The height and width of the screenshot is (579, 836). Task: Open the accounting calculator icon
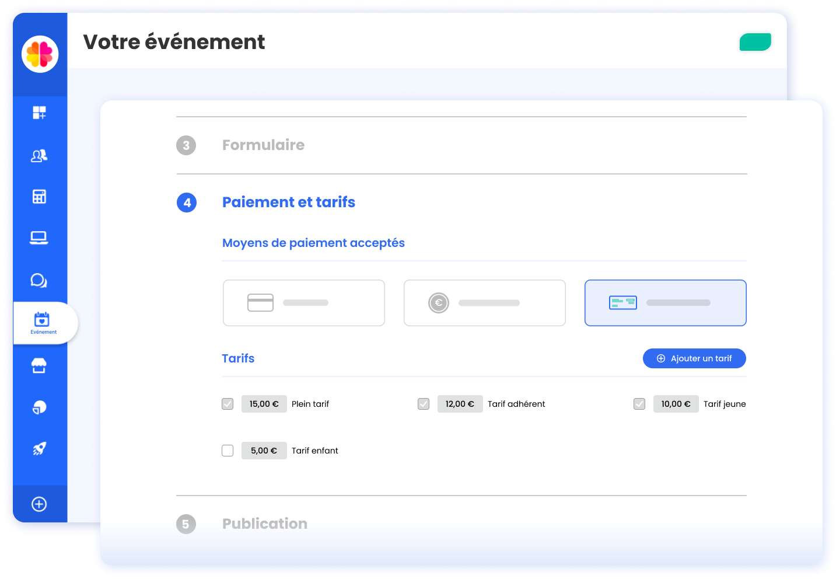coord(39,197)
